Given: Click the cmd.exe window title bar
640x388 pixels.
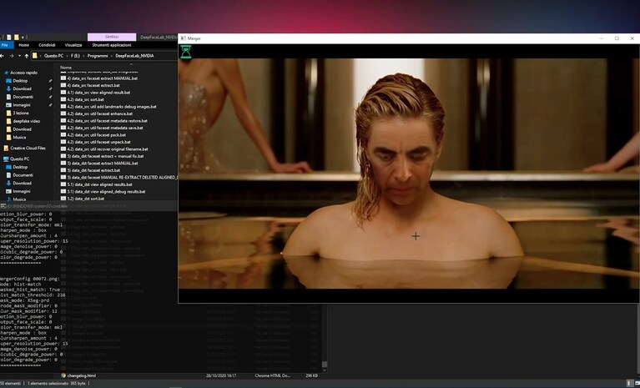Looking at the screenshot, I should point(88,206).
